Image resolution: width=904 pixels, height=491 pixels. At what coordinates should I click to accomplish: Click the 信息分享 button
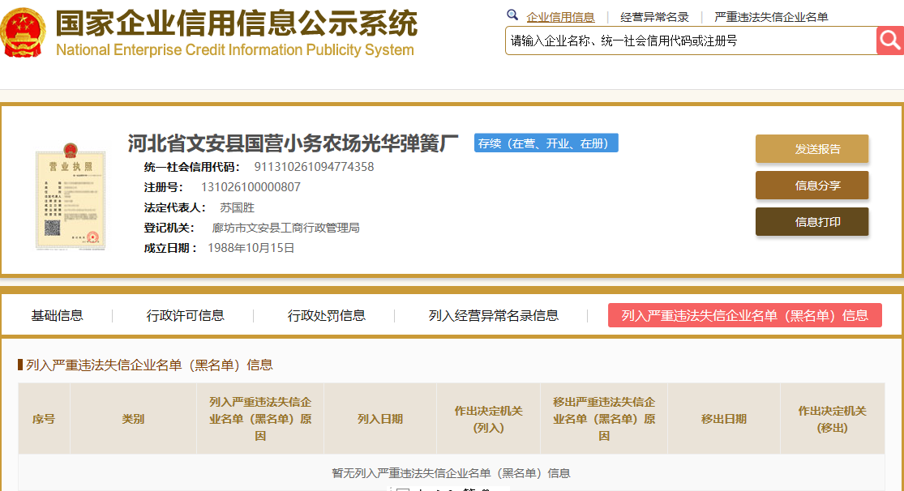click(812, 185)
